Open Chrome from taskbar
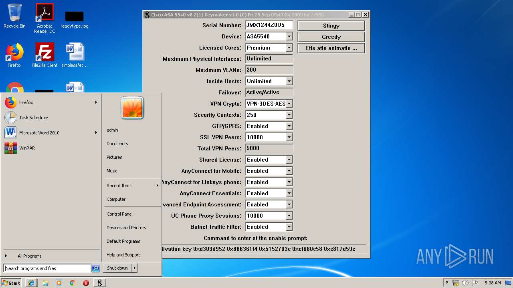Image resolution: width=513 pixels, height=288 pixels. click(73, 283)
